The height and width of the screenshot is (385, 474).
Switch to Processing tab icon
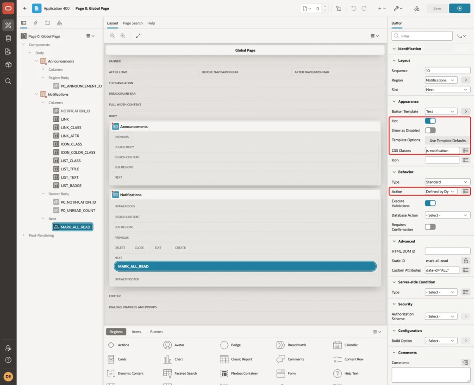48,23
